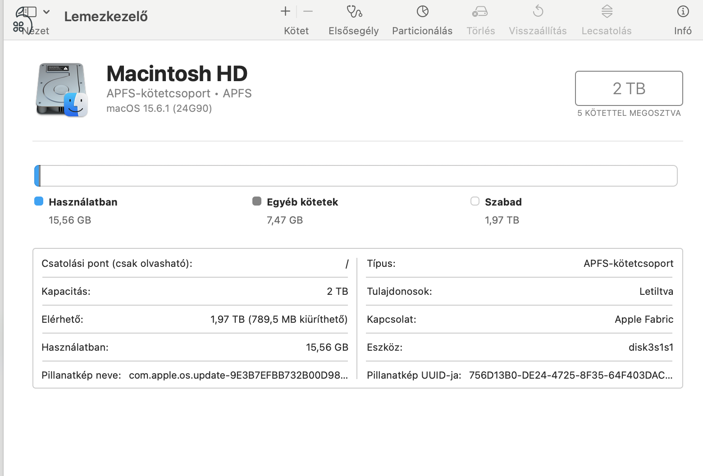Select the Használatban legend marker
This screenshot has width=703, height=476.
(x=38, y=201)
